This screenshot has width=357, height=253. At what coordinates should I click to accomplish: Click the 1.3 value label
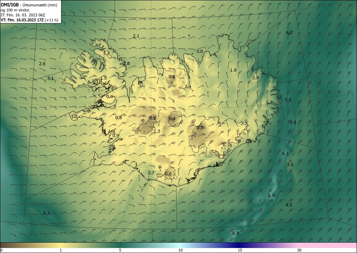click(157, 131)
